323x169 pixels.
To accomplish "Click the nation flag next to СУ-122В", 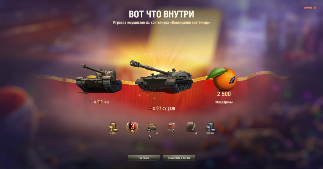I will coord(150,109).
